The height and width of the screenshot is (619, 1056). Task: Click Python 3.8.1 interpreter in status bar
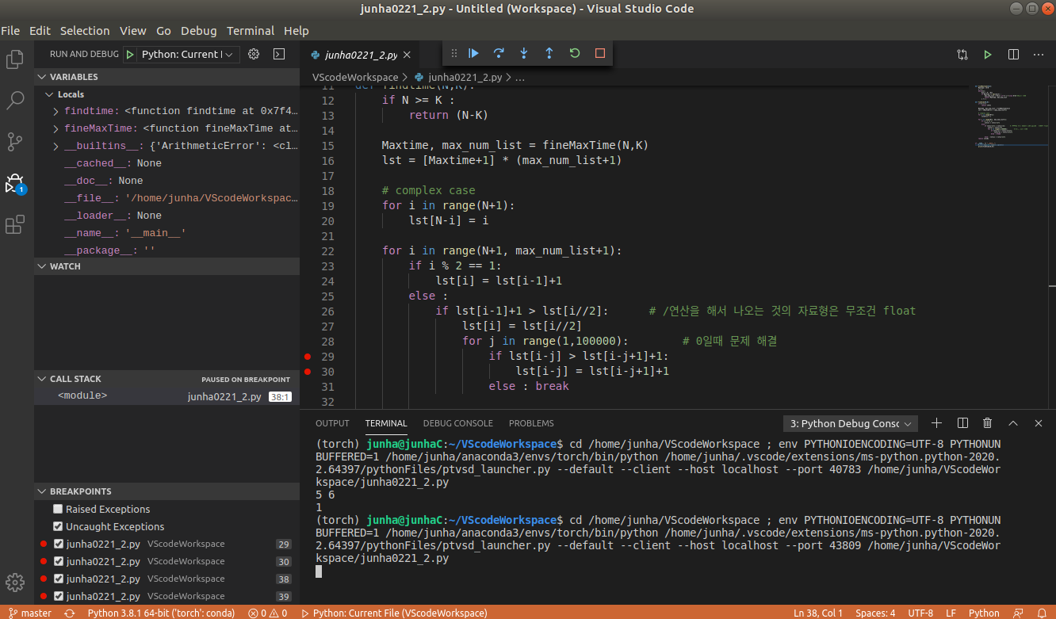point(159,613)
